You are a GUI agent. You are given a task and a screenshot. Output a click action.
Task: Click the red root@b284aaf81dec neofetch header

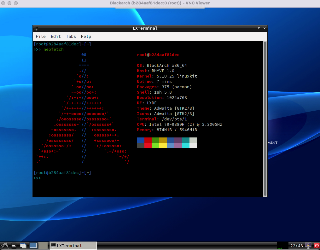point(158,55)
